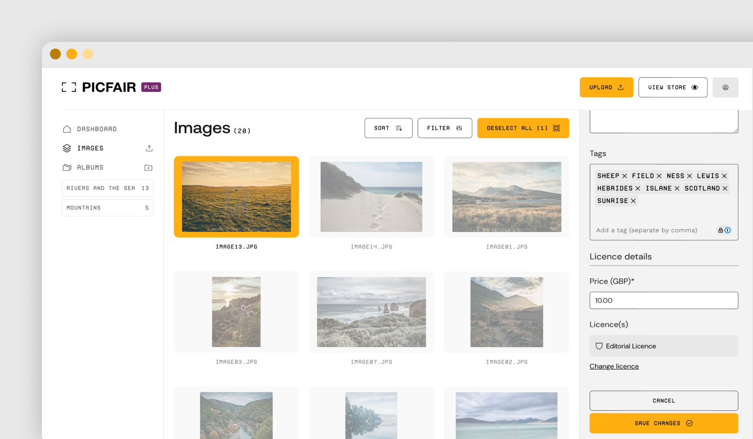Select the IMAGE07.JPG thumbnail

click(x=371, y=312)
